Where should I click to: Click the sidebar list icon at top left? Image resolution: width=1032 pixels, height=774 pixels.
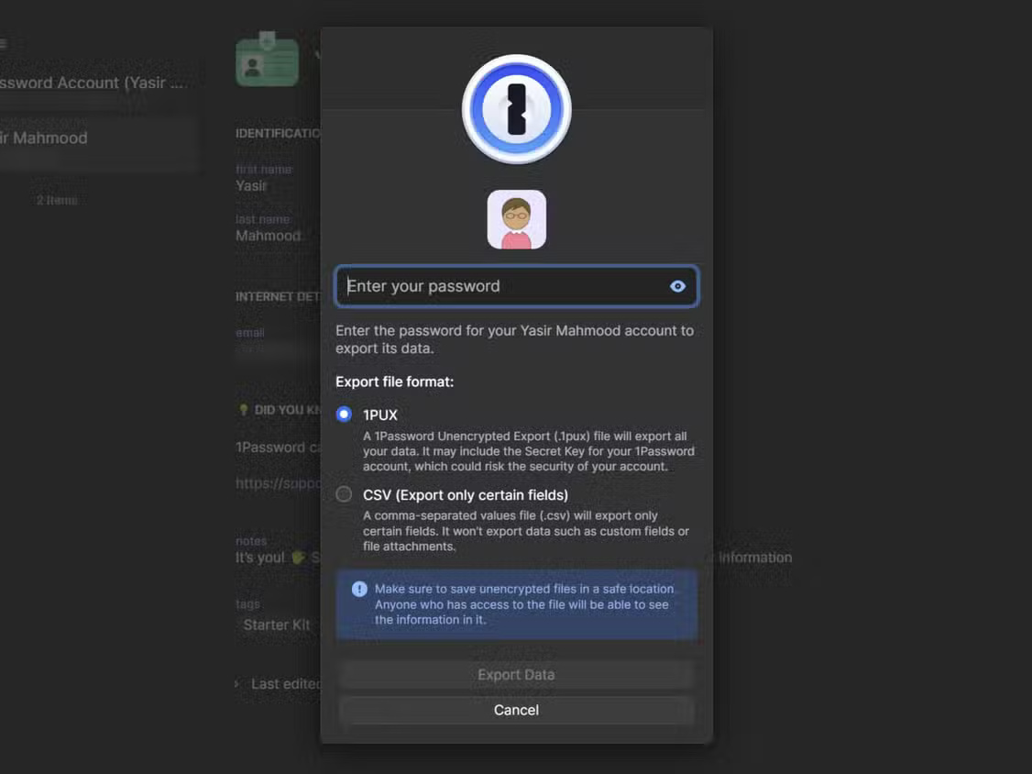pos(5,42)
